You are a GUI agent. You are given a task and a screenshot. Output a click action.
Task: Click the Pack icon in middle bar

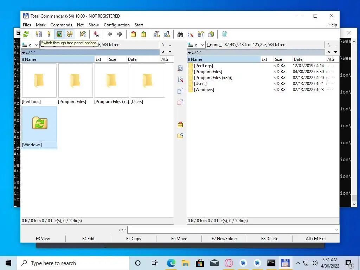(x=180, y=124)
